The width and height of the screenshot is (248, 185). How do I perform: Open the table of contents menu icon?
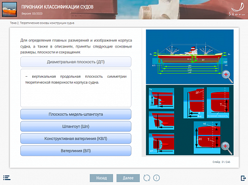(7, 178)
